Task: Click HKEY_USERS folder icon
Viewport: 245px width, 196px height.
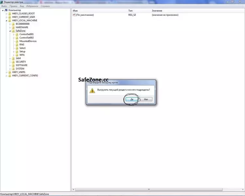Action: point(10,72)
